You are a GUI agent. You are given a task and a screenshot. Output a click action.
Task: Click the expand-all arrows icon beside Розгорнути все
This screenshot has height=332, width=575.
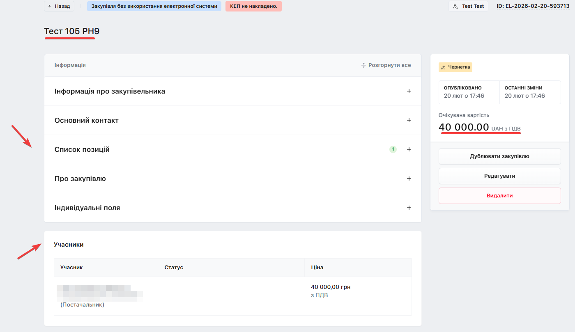pos(363,65)
